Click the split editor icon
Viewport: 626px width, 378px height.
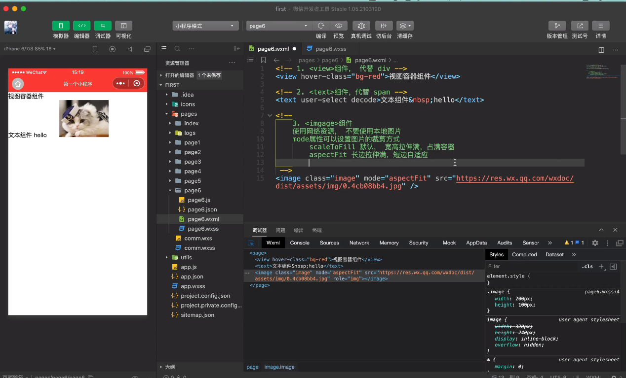coord(601,49)
